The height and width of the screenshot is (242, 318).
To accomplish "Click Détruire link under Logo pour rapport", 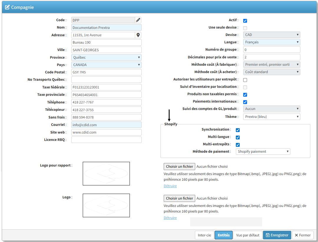I will [170, 186].
